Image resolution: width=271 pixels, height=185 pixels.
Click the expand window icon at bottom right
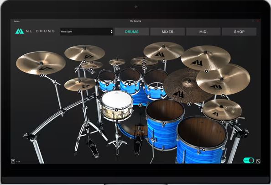click(x=258, y=161)
